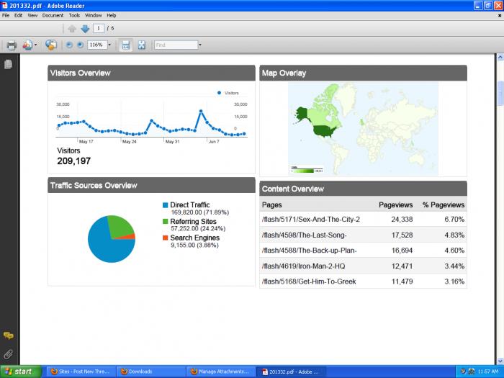Open the Find options dropdown arrow
Viewport: 504px width, 378px height.
pyautogui.click(x=200, y=45)
